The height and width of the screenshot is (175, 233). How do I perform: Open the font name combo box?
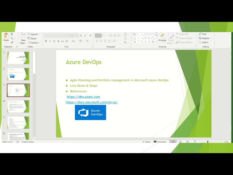[x=57, y=36]
